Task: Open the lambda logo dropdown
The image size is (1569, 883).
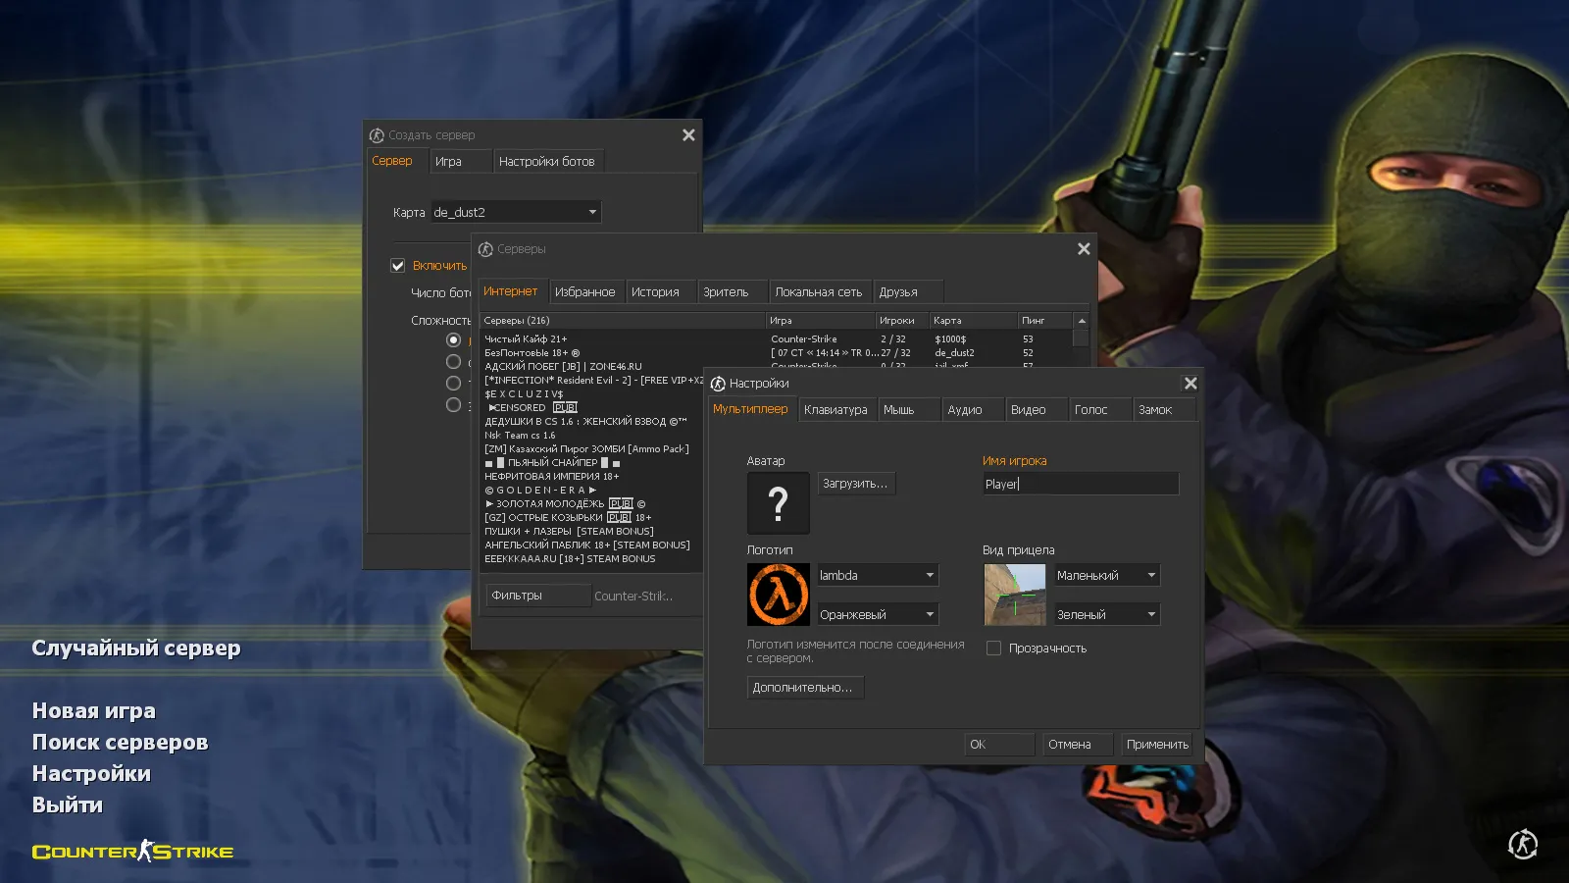Action: [928, 575]
